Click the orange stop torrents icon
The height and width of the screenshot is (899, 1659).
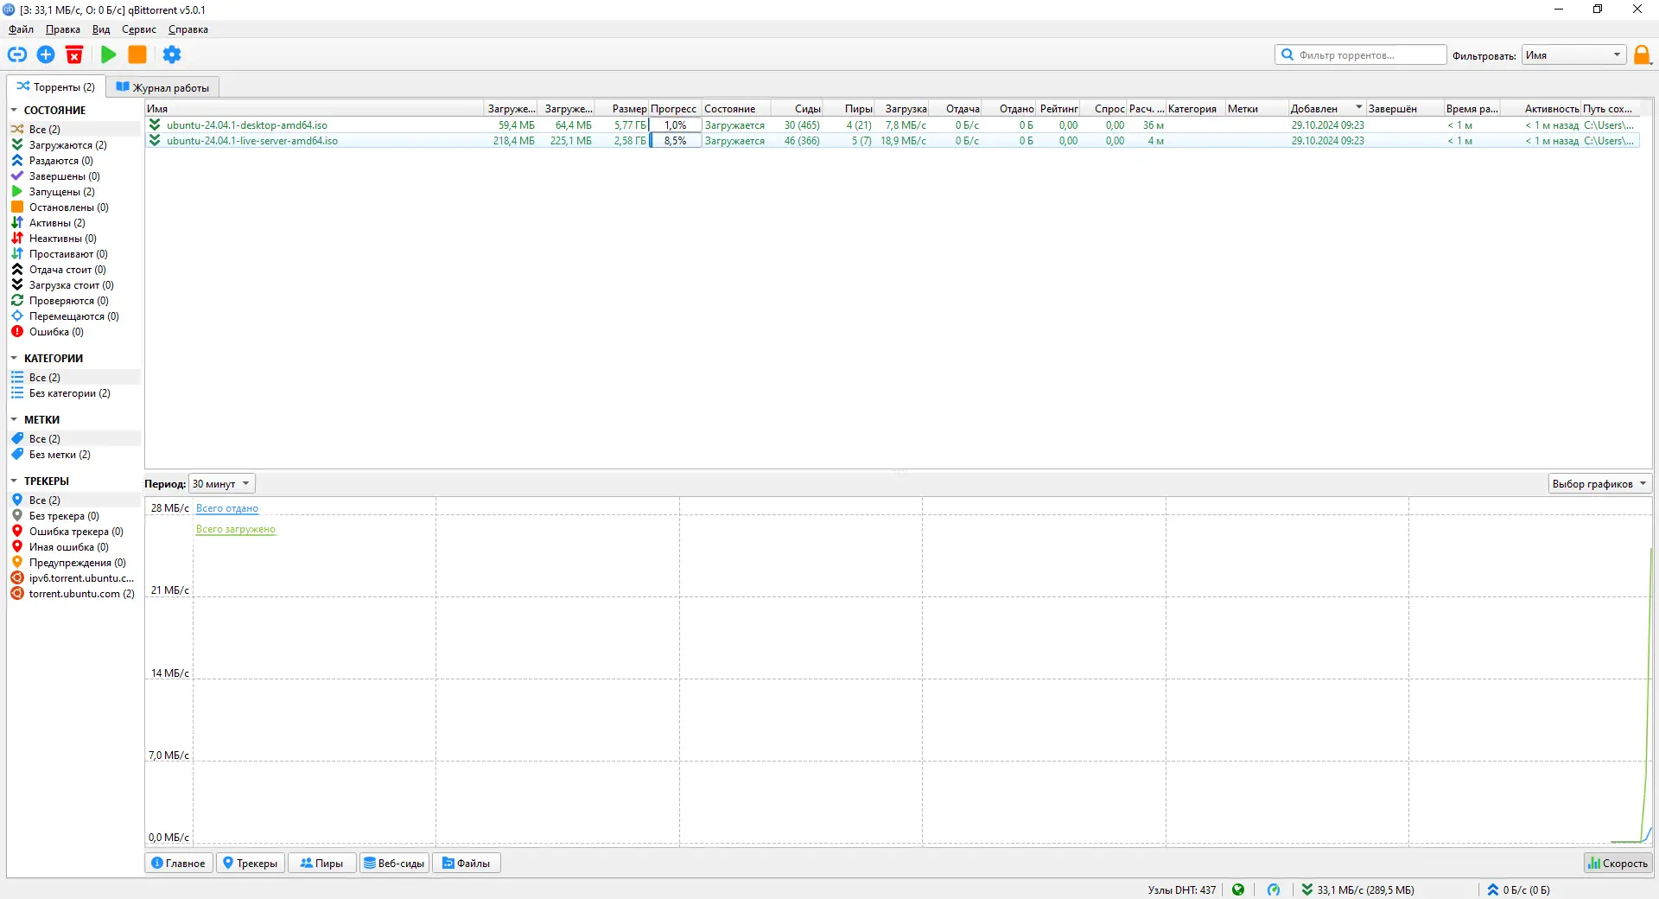point(137,54)
